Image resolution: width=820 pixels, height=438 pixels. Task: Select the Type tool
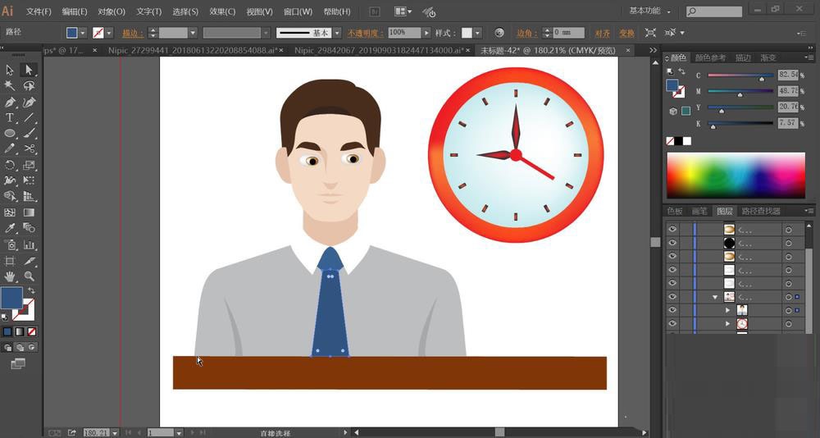pos(10,118)
